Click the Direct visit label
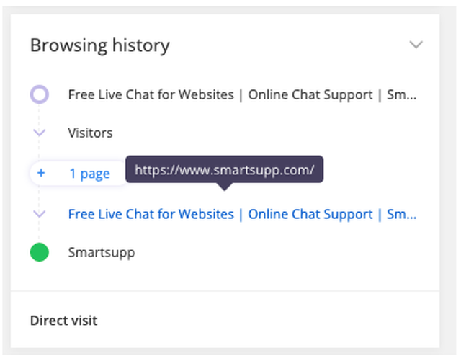 (x=64, y=321)
